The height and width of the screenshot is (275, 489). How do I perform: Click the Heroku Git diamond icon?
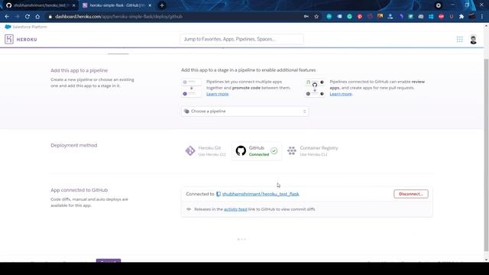(190, 151)
